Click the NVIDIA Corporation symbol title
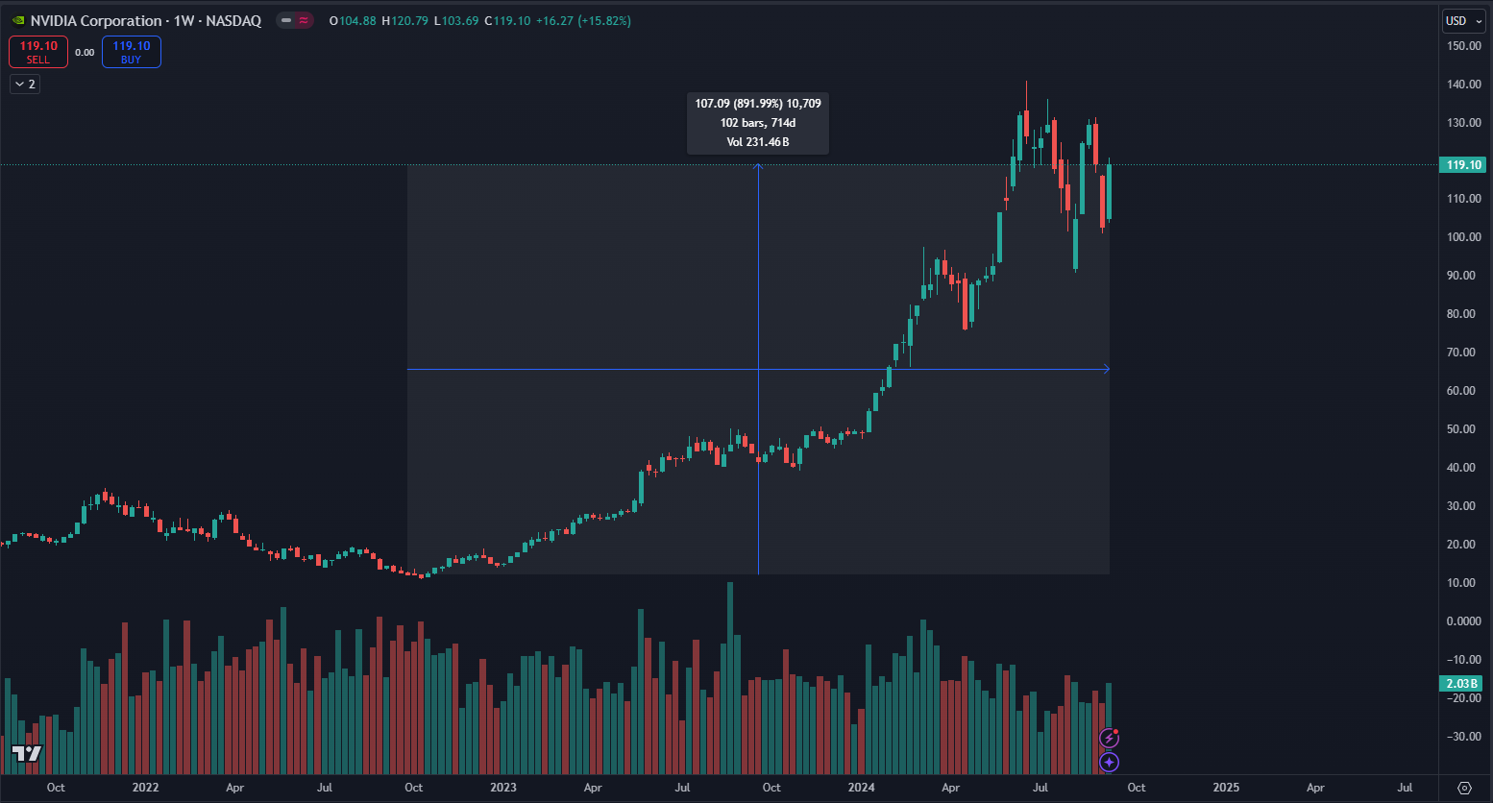Screen dimensions: 1493x803 (96, 20)
